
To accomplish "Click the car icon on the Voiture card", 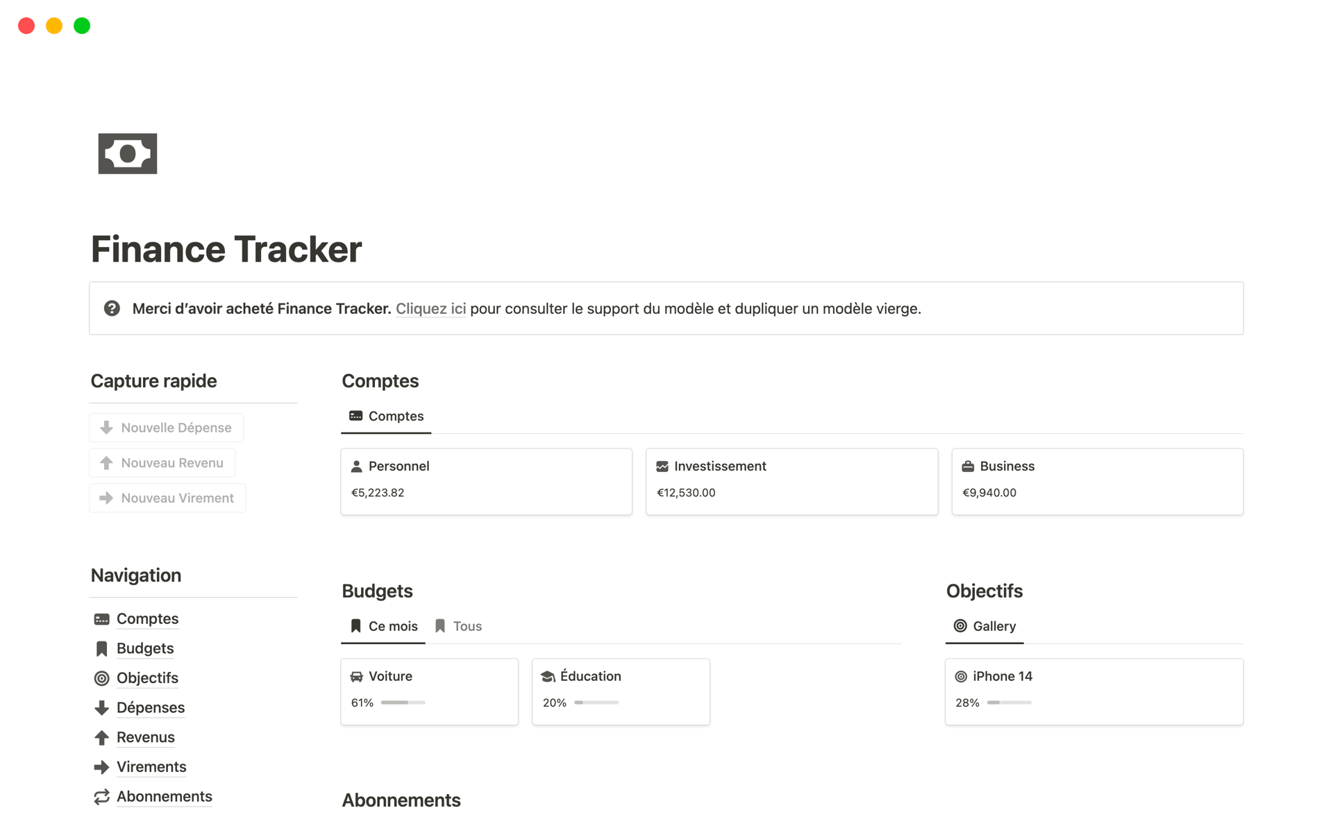I will click(356, 676).
